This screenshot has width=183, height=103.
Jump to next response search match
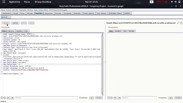point(119,98)
